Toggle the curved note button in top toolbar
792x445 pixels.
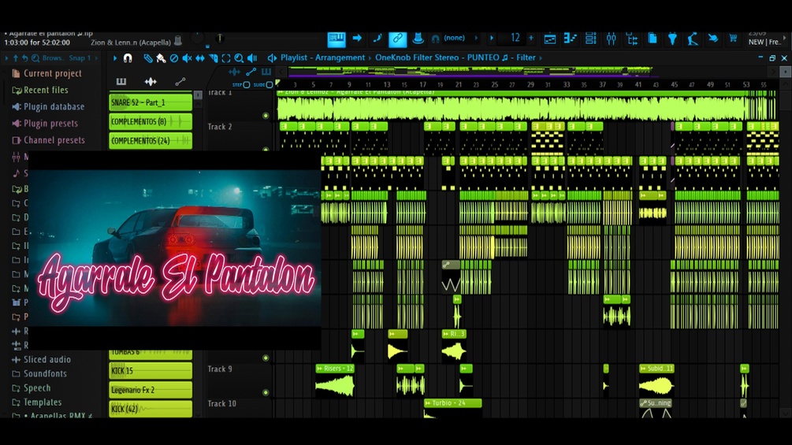[377, 39]
